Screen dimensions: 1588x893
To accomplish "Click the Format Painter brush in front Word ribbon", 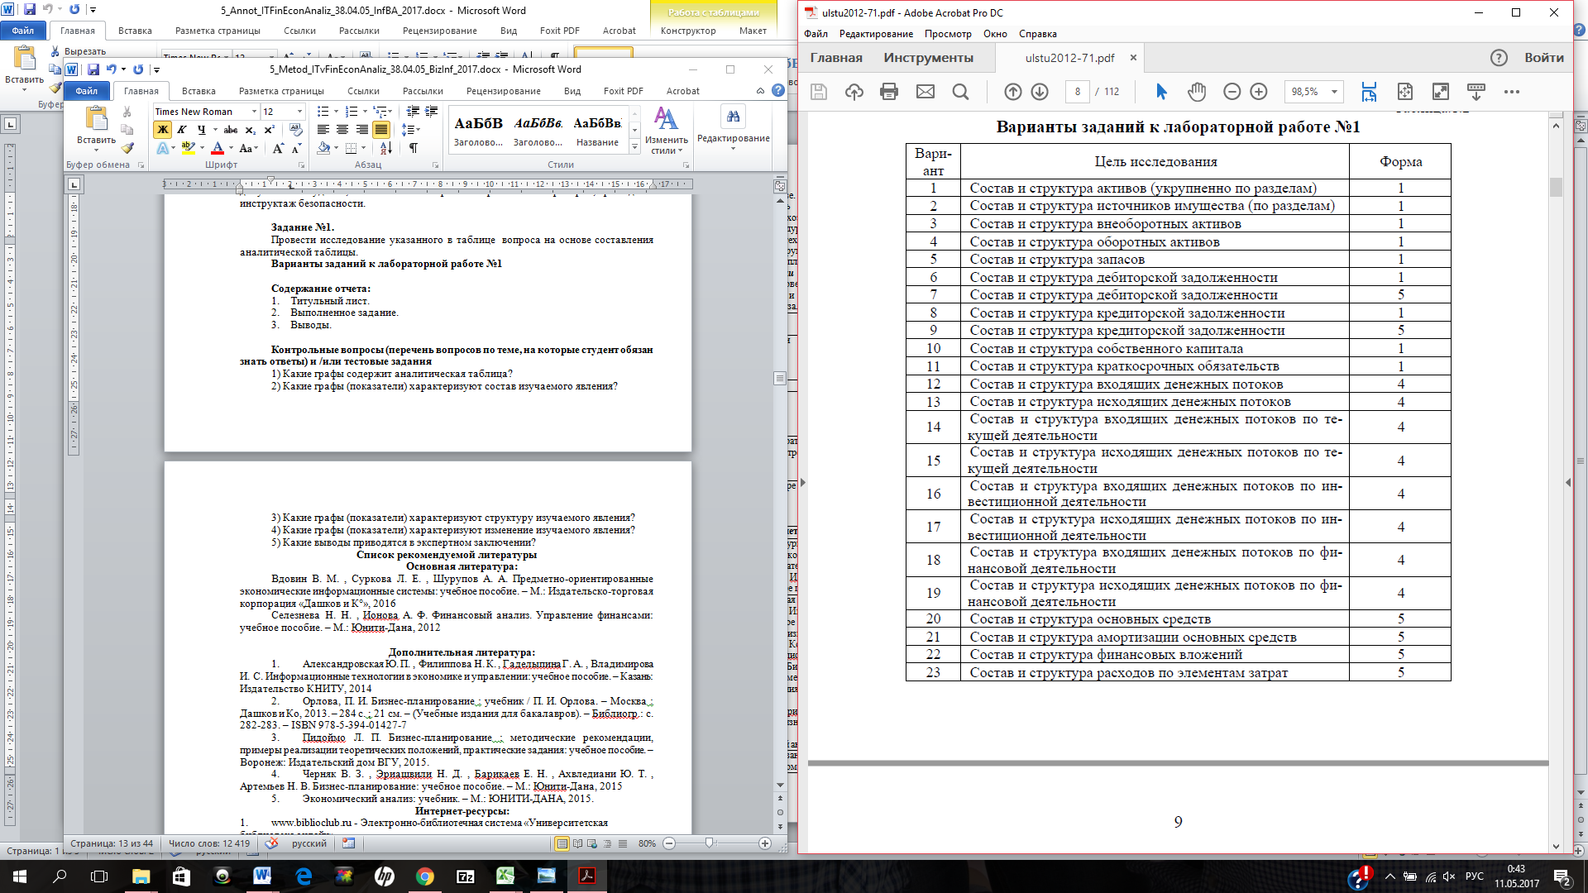I will pyautogui.click(x=127, y=148).
